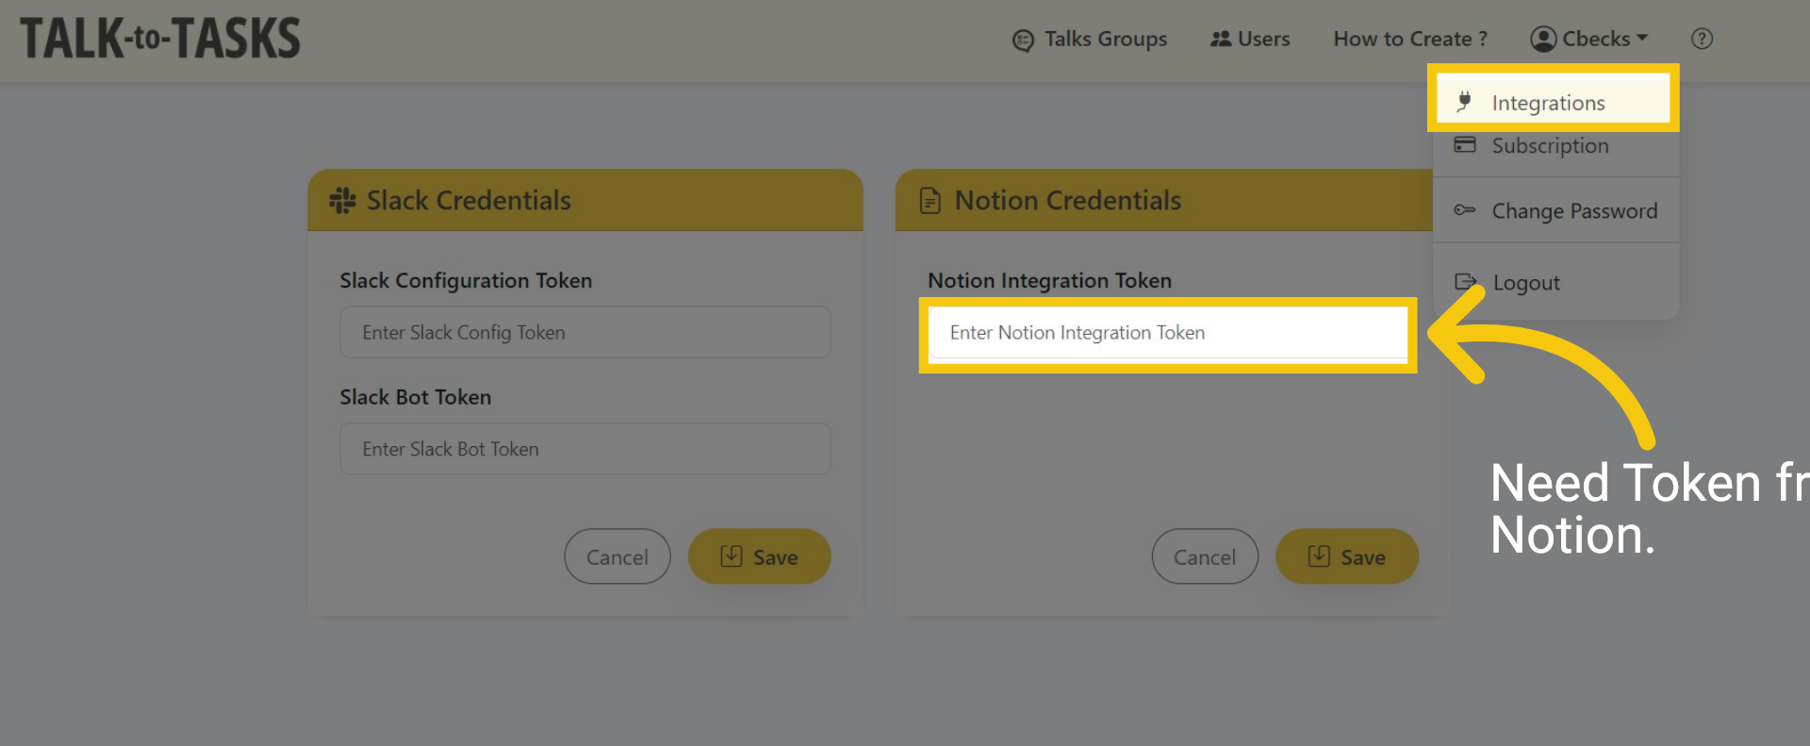
Task: Click the Slack logo icon in header
Action: 342,200
